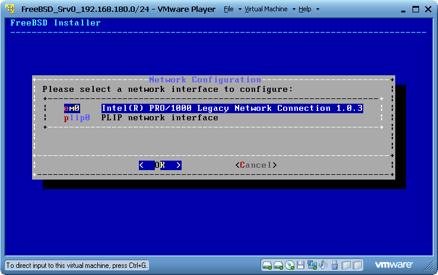This screenshot has height=275, width=438.
Task: Click the Cancel button in Network Configuration
Action: (x=256, y=165)
